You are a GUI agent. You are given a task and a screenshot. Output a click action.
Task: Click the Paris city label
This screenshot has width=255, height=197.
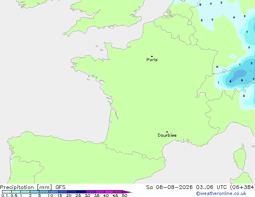click(152, 60)
